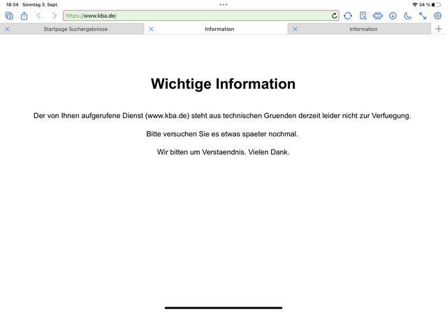Viewport: 447px width, 312px height.
Task: Click text 'Bitte versuchen Sie es etwas spaeter nochmal.'
Action: point(222,134)
